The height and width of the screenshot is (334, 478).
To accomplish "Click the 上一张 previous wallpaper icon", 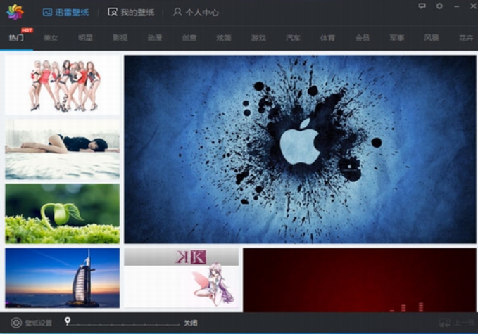I will pos(444,323).
